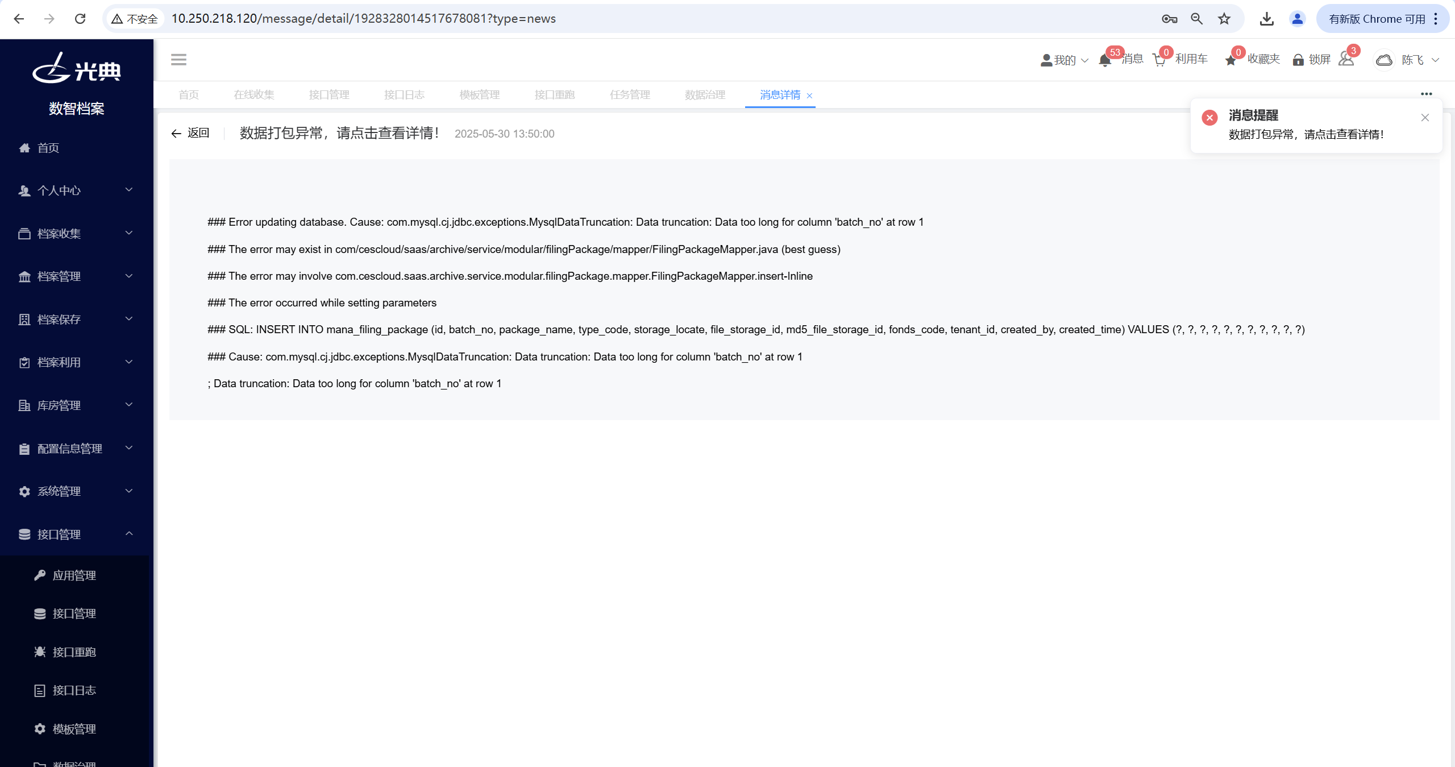This screenshot has height=767, width=1455.
Task: Click the 档案收集 box icon
Action: pos(24,234)
